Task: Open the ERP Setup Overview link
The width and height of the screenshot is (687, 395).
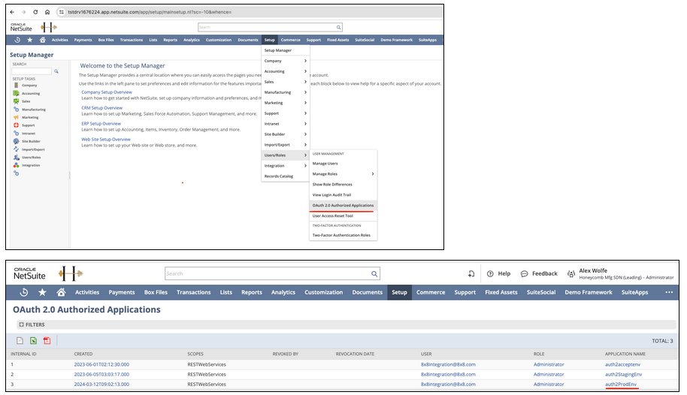Action: pos(101,123)
